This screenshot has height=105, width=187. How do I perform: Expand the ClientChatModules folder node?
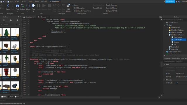[x=167, y=30]
